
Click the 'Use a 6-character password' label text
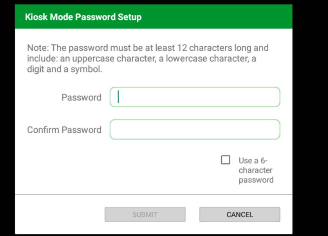pos(256,170)
